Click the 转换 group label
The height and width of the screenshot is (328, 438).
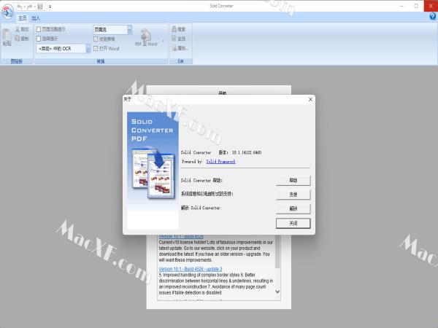tap(101, 61)
